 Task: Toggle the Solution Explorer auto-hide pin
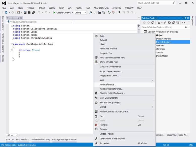tap(185, 18)
